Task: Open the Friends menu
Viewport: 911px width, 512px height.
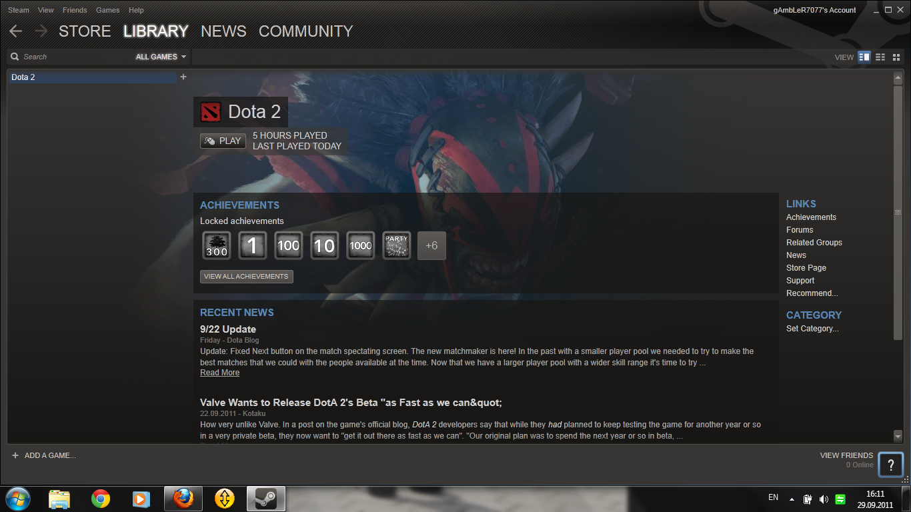Action: (75, 10)
